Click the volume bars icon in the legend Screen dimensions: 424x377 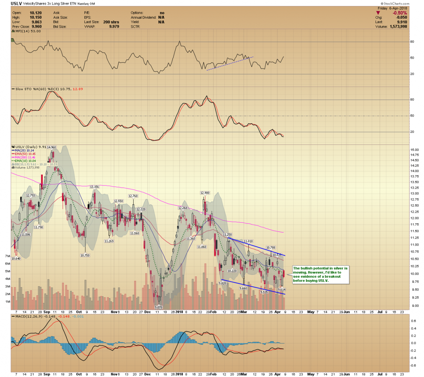click(x=13, y=167)
